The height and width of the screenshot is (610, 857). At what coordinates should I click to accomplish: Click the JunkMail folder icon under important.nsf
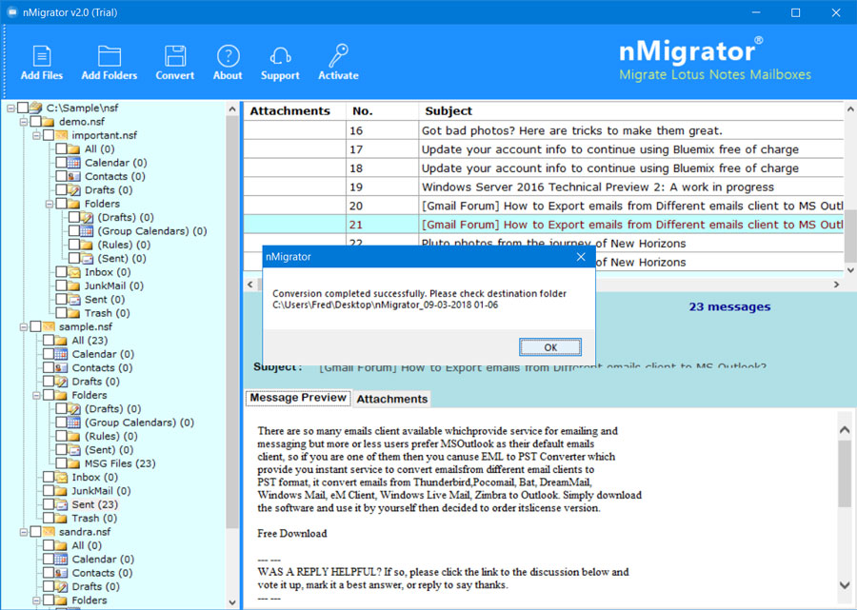click(x=74, y=285)
